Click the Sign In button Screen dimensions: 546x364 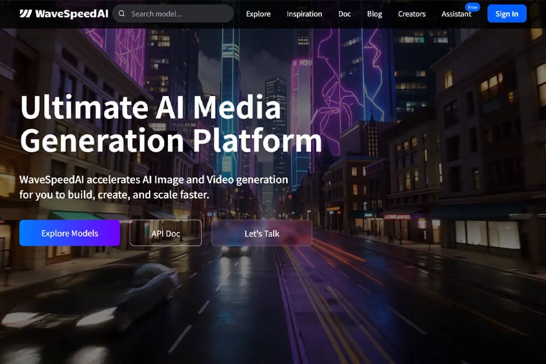pos(507,14)
